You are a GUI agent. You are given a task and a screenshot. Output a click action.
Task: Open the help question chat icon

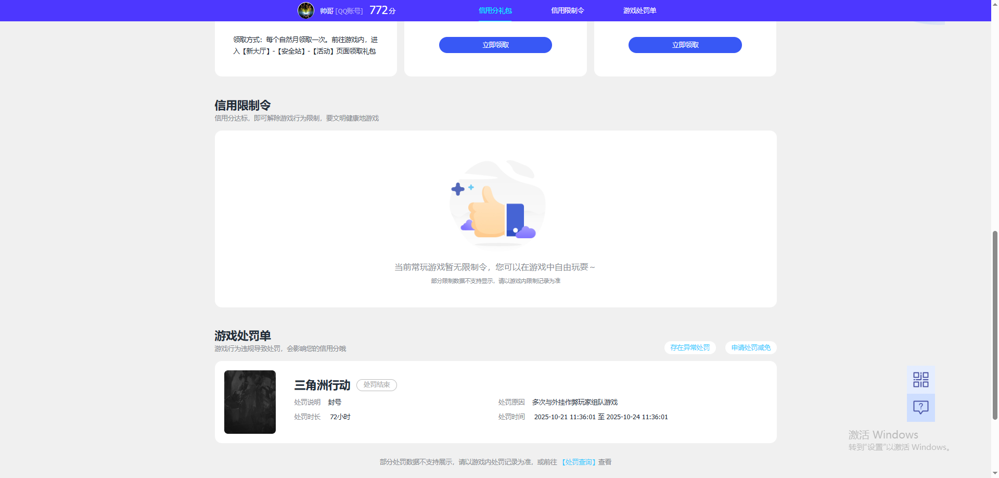pos(920,408)
